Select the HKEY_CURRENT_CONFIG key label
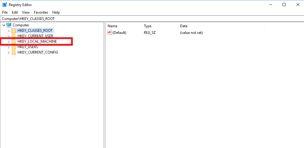The height and width of the screenshot is (148, 304). point(37,52)
